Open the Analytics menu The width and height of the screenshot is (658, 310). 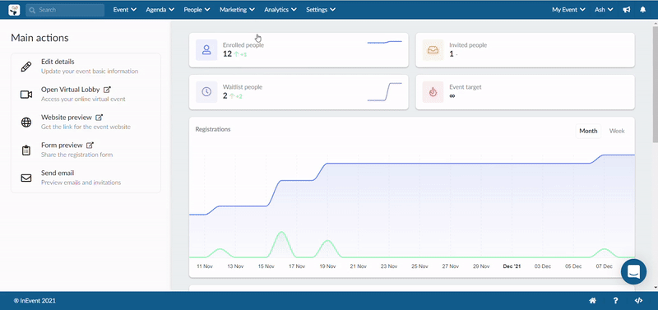click(280, 10)
